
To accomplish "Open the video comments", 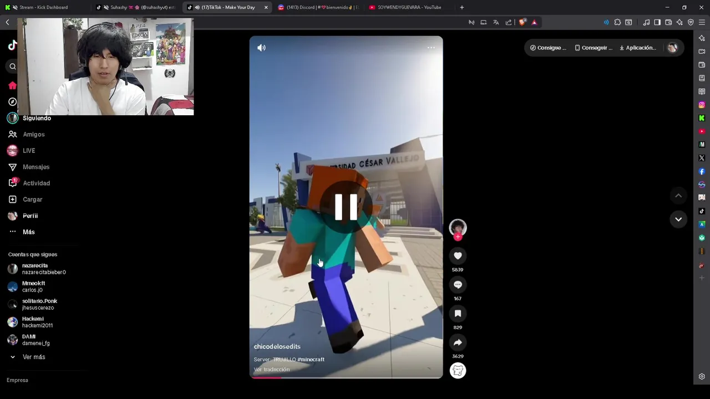I will [458, 284].
